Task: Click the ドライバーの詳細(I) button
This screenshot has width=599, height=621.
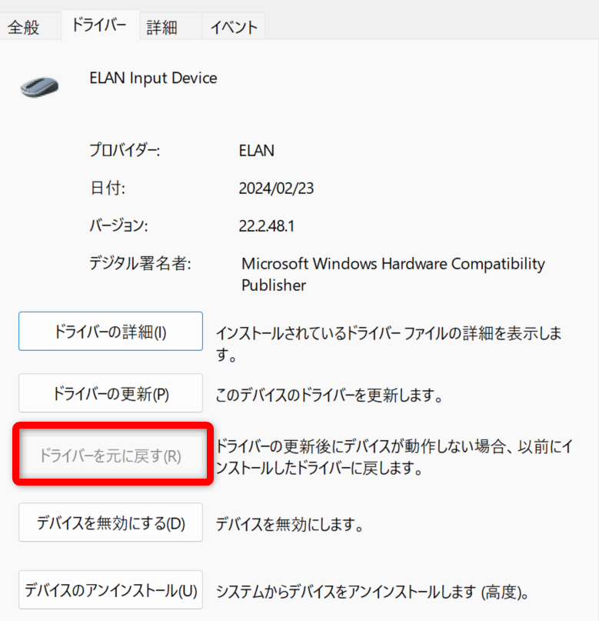Action: point(110,332)
